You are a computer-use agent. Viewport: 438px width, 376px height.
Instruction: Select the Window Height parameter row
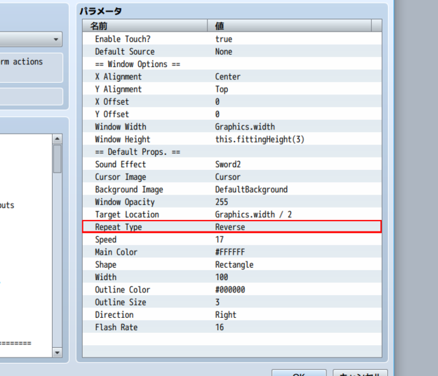[232, 139]
